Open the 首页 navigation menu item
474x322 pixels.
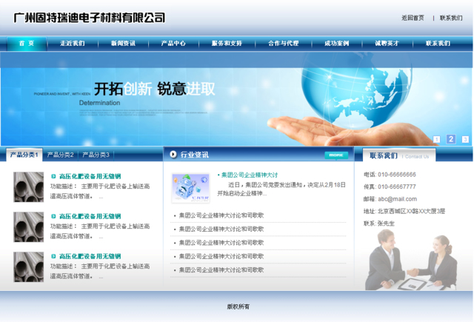pyautogui.click(x=26, y=44)
